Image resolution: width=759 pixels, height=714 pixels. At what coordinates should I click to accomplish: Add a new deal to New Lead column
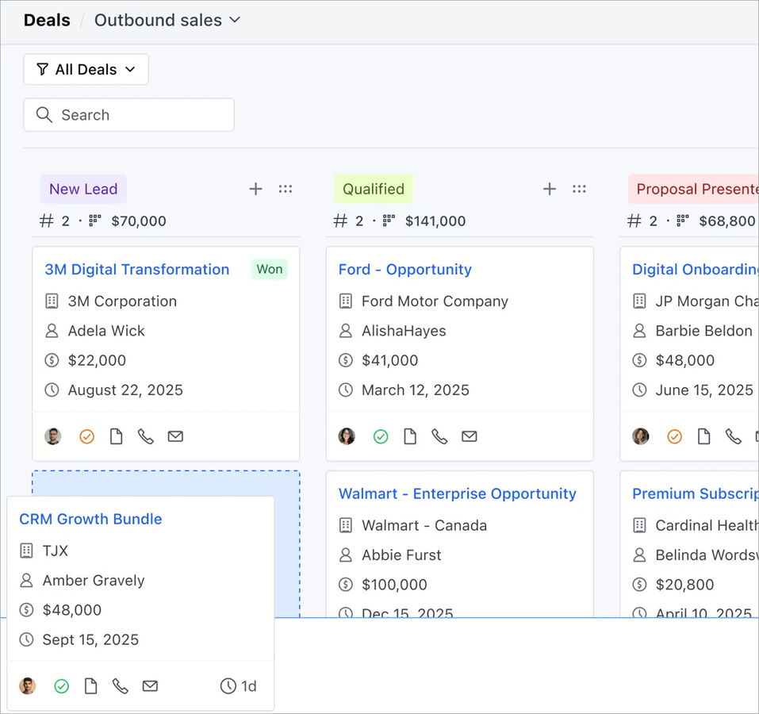[255, 189]
